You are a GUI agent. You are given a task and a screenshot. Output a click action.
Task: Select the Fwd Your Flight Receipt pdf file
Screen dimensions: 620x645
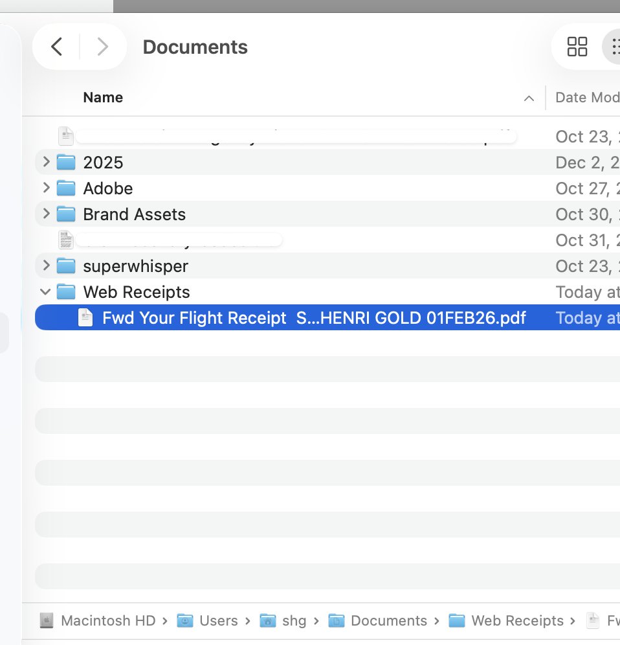(314, 318)
